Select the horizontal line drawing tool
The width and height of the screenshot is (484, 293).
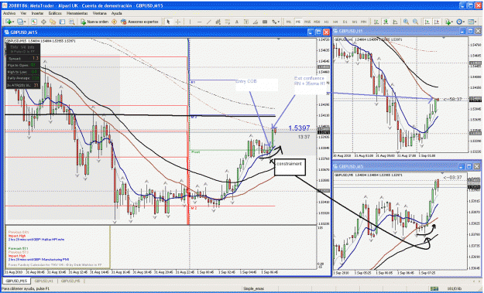pos(199,22)
